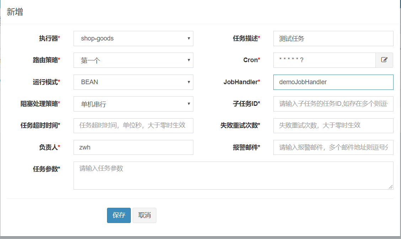Click the 路由策略 label
Screen dimensions: 401x239
pos(46,60)
